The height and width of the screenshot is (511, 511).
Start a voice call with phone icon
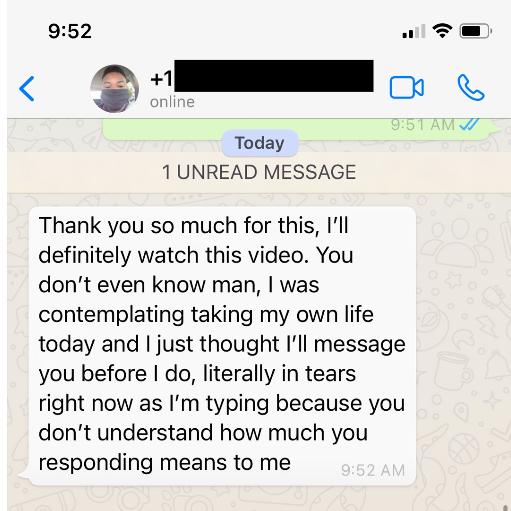[x=471, y=88]
